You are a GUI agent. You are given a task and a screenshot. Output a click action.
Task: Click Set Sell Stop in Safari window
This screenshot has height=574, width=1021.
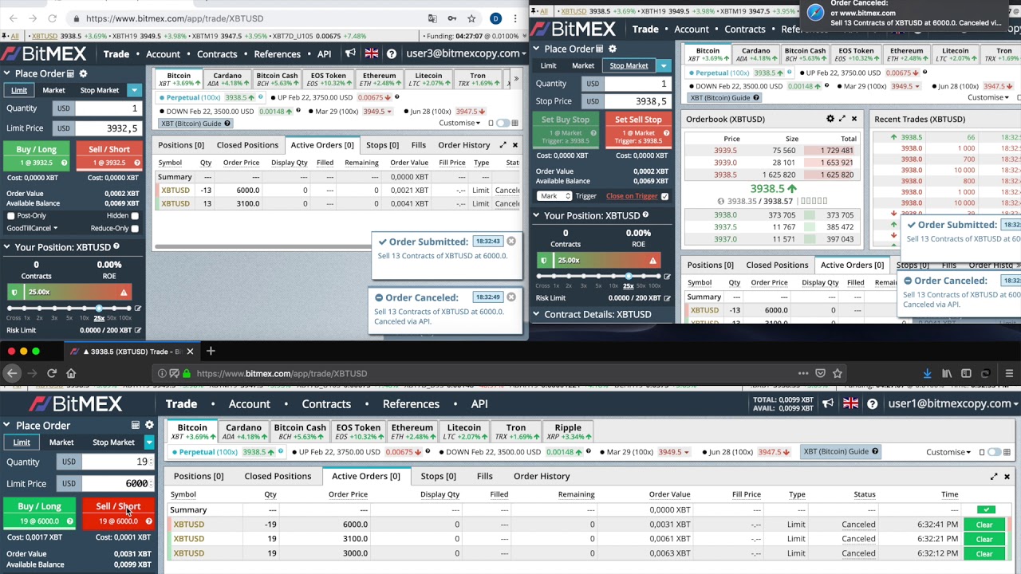point(638,131)
